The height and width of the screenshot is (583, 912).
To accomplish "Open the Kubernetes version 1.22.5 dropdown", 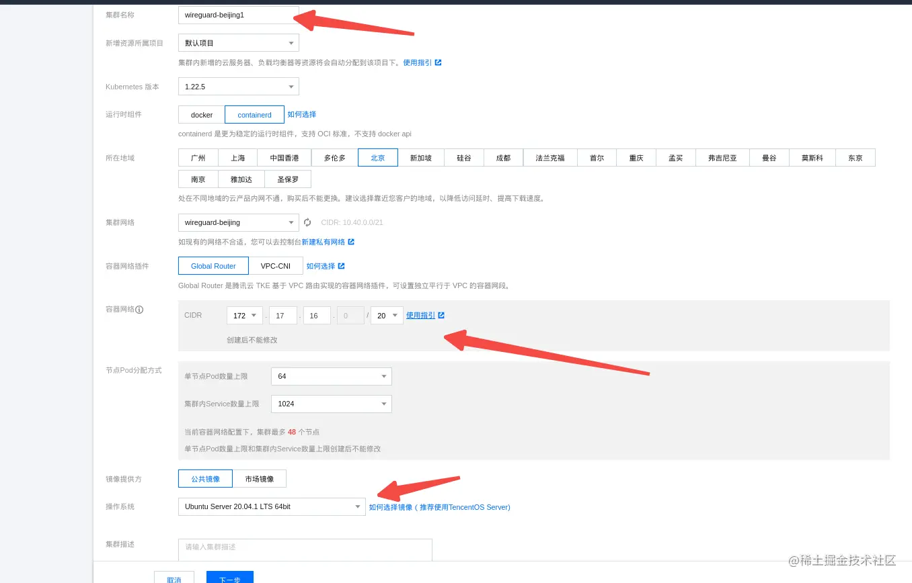I will 238,87.
